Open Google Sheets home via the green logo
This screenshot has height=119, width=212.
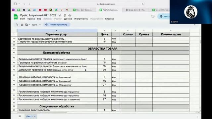(x=16, y=17)
